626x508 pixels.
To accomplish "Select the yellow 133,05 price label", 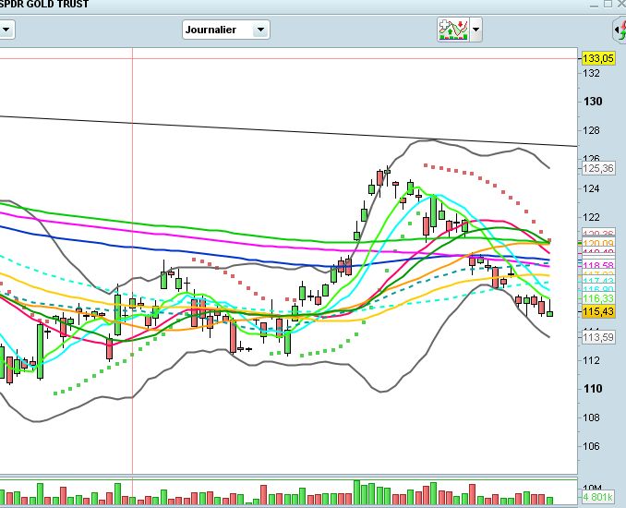I will [x=597, y=58].
